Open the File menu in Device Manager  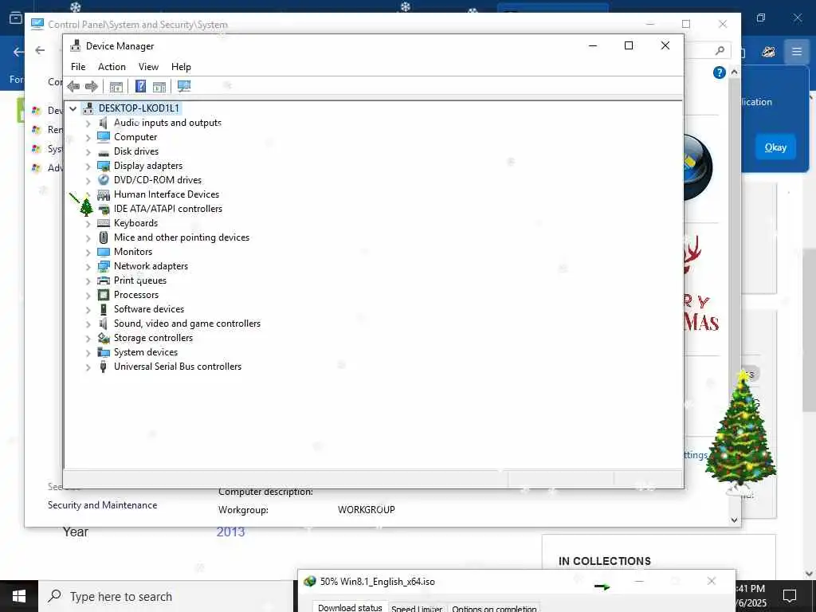coord(78,67)
